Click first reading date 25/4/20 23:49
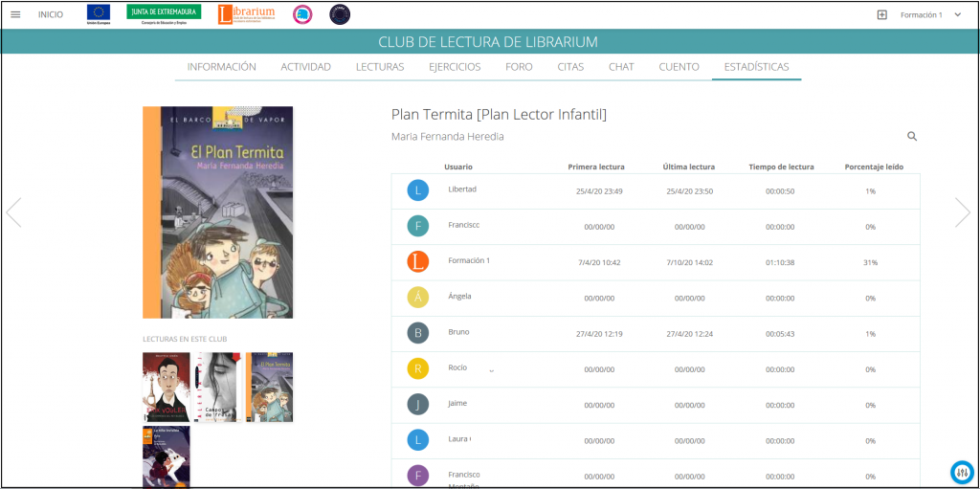 pyautogui.click(x=599, y=191)
